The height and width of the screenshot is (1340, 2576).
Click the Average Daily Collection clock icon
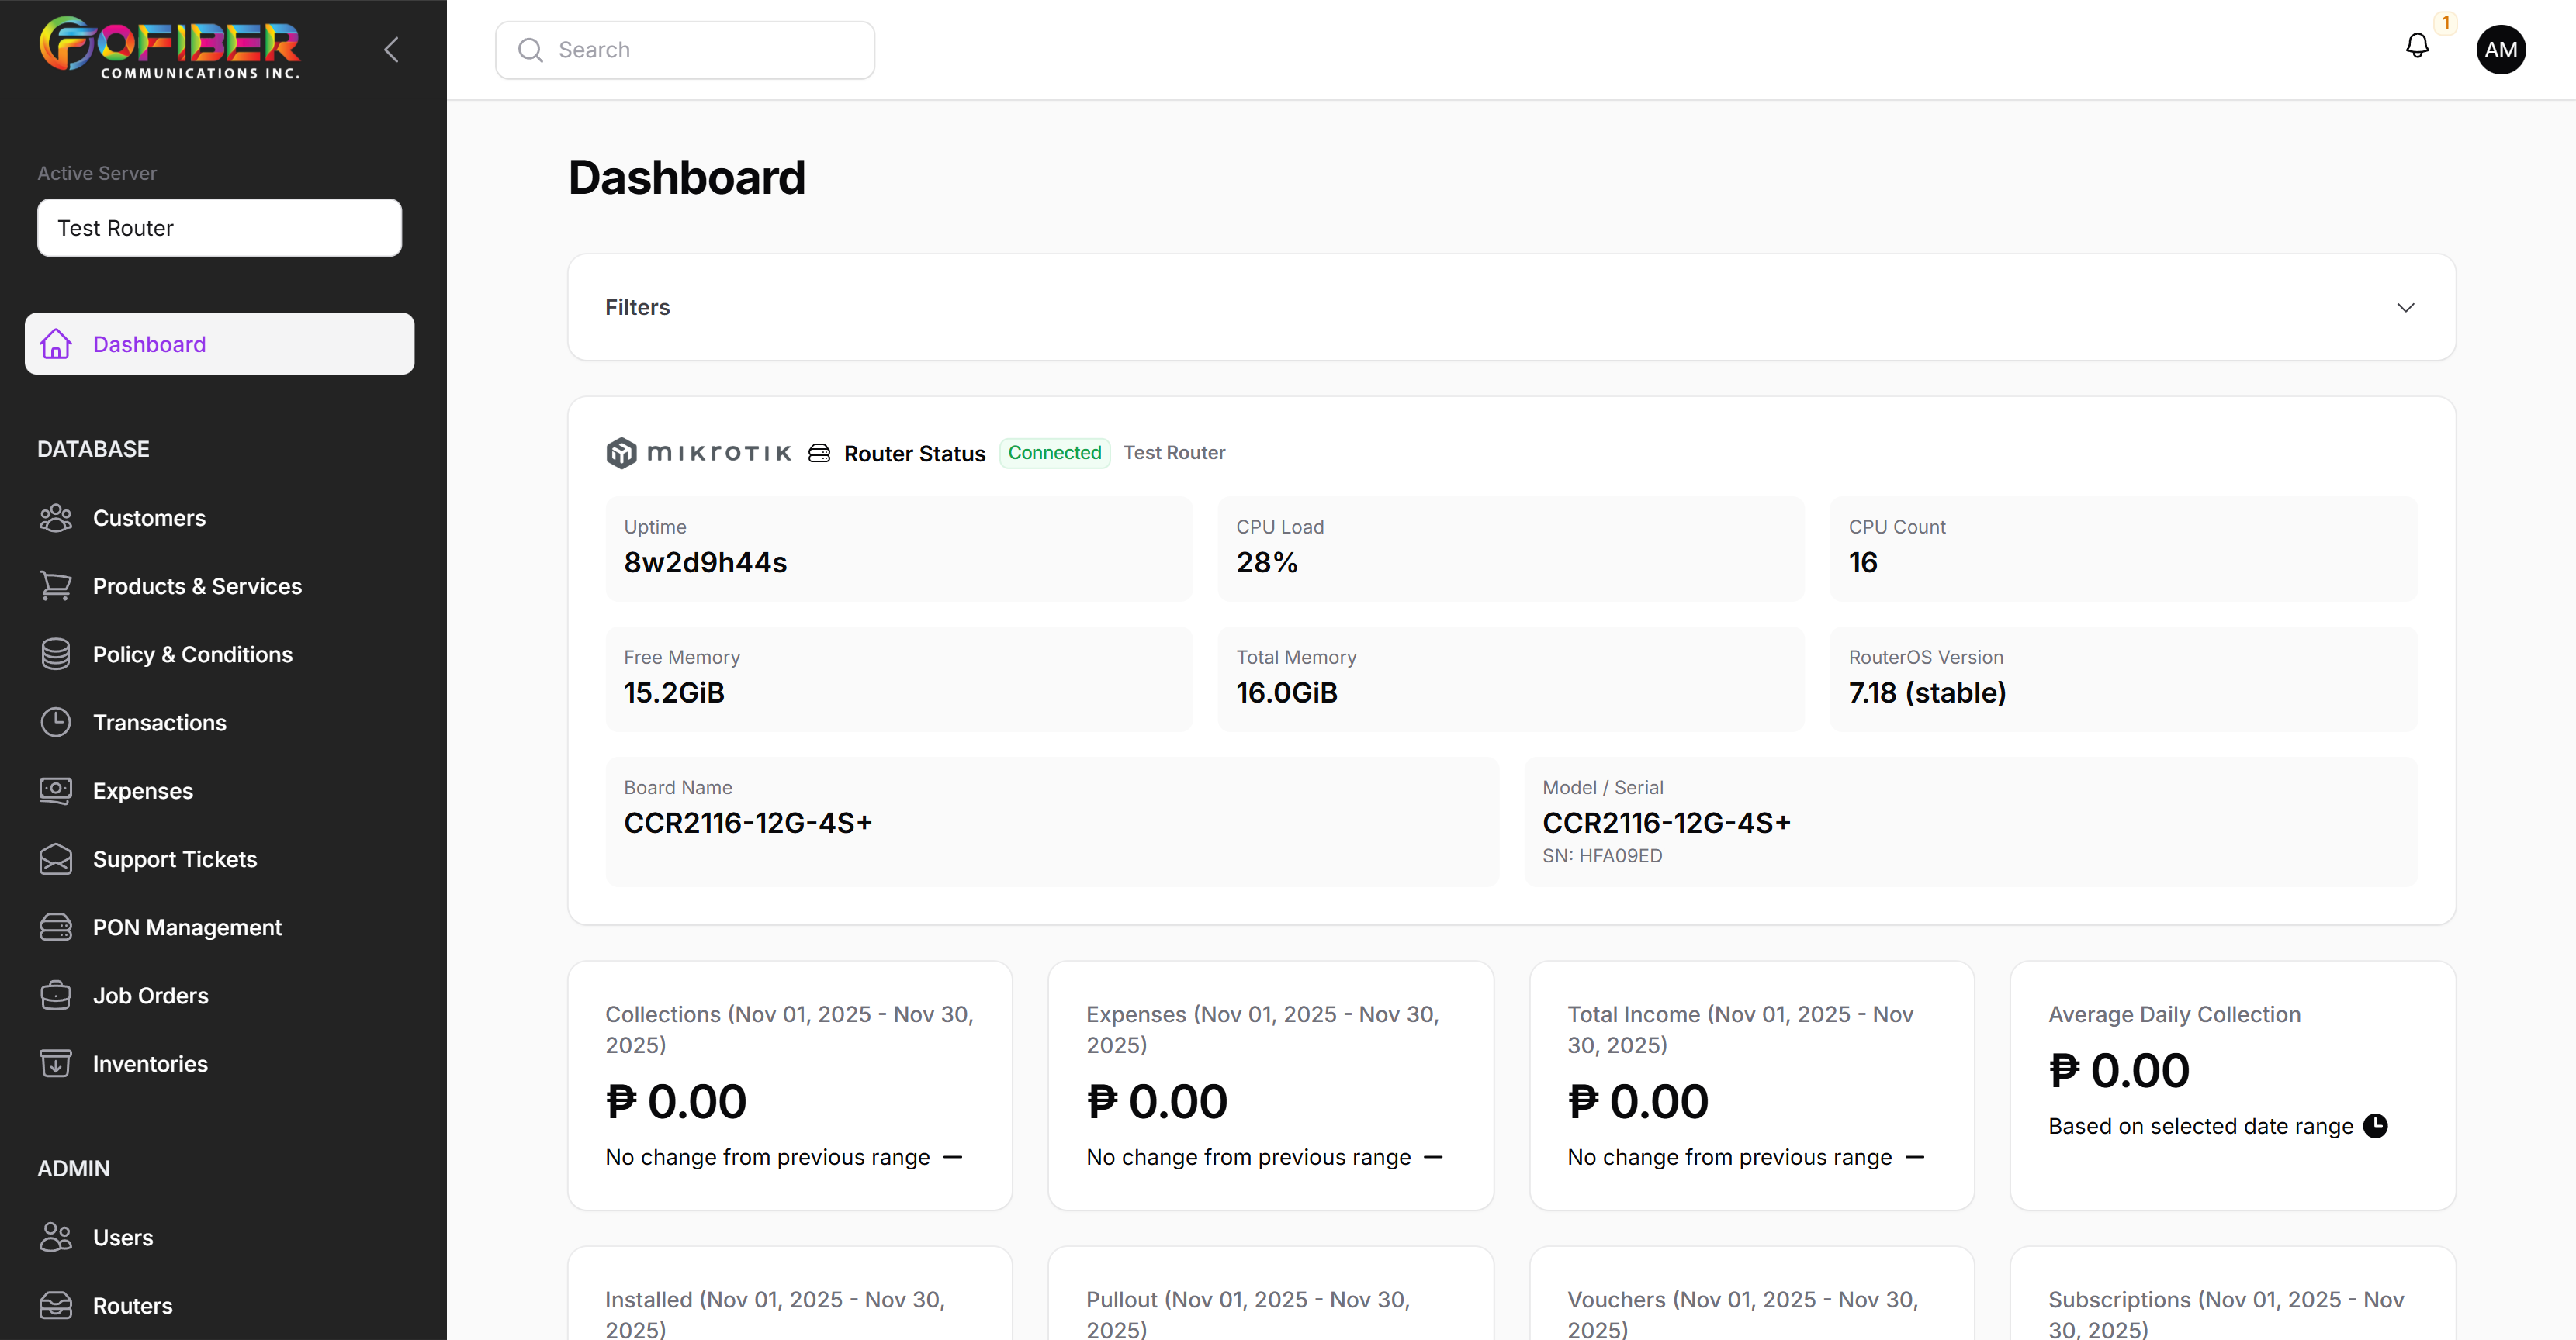click(2375, 1126)
